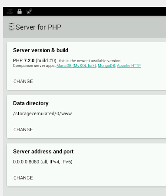Tap the bug debug icon in status bar

click(x=29, y=11)
